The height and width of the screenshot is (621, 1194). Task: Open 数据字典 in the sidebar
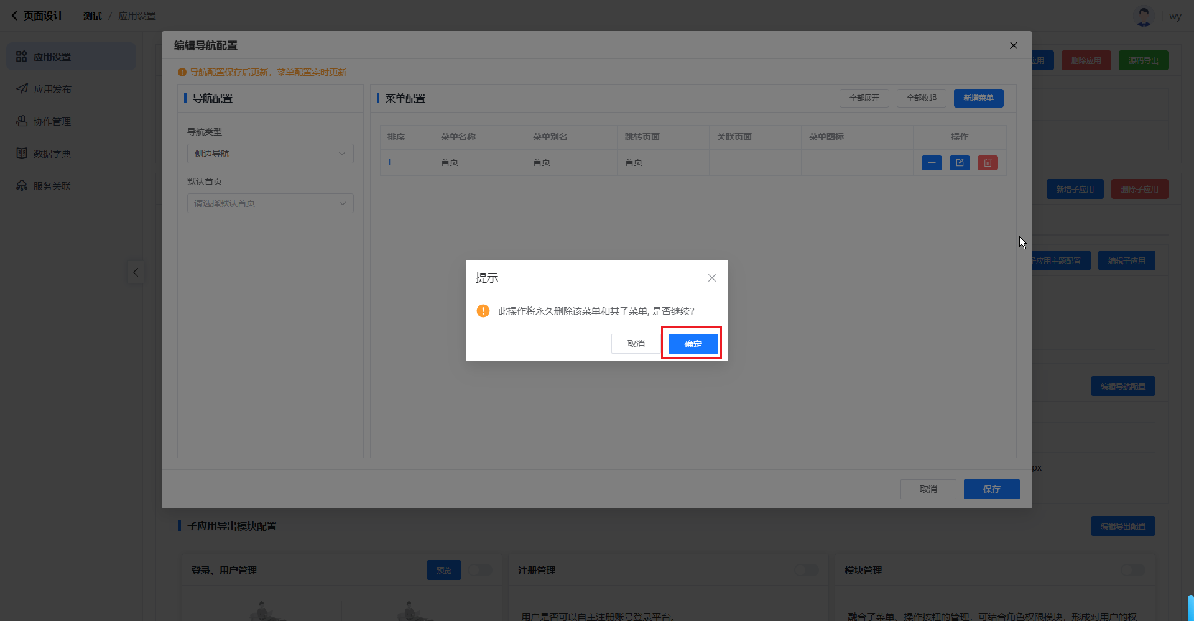tap(52, 154)
